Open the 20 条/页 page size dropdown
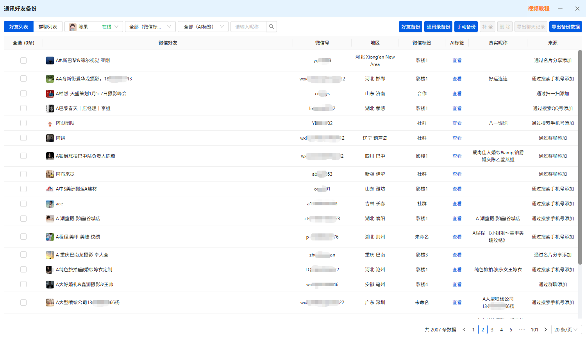Image resolution: width=586 pixels, height=340 pixels. pyautogui.click(x=566, y=330)
